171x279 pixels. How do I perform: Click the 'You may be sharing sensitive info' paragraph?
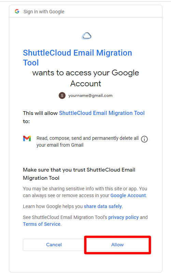pyautogui.click(x=85, y=192)
